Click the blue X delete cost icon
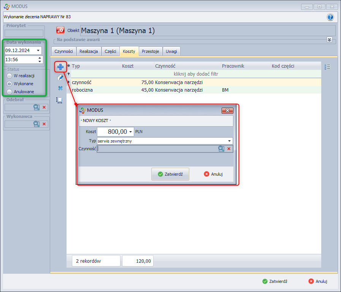Screen dimensions: 341x292 click(x=60, y=88)
